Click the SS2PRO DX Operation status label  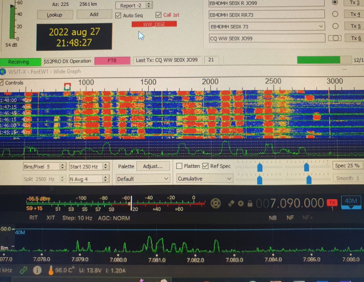[67, 61]
